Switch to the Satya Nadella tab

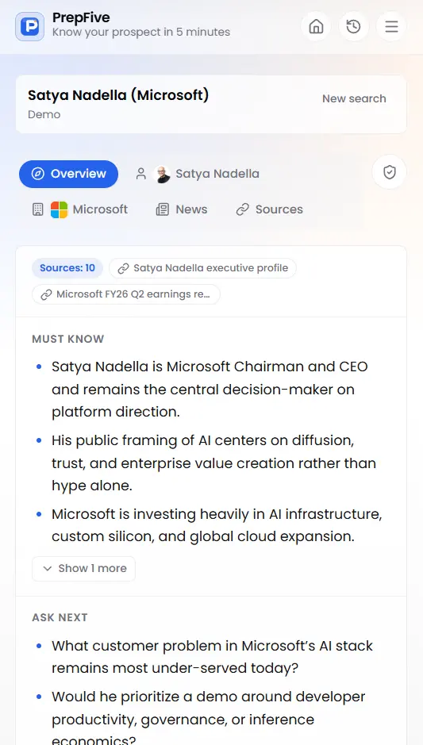click(x=198, y=174)
